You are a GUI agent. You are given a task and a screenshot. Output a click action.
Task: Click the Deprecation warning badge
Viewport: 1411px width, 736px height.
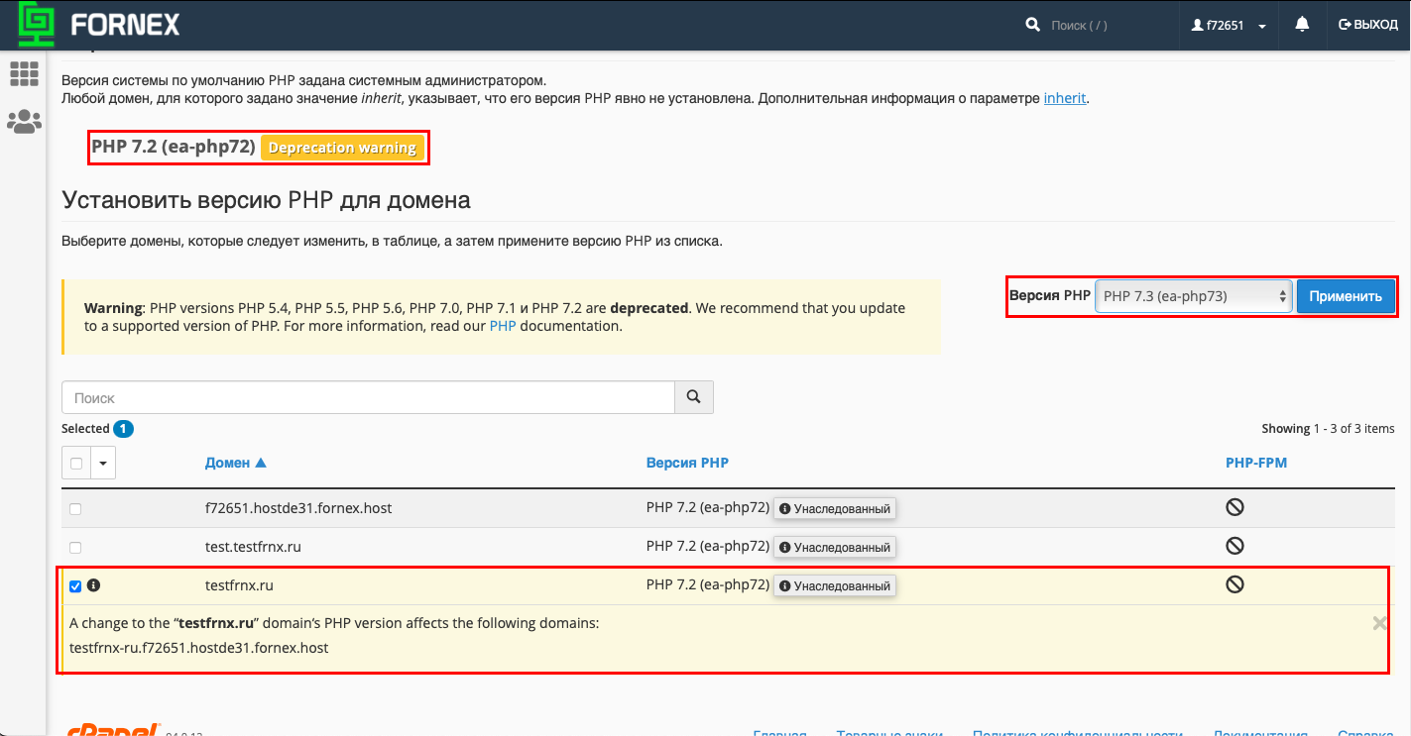342,148
